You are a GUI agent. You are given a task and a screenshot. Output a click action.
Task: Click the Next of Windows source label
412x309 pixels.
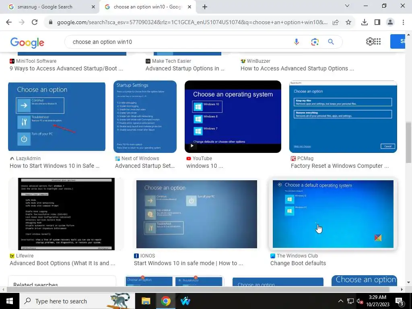coord(140,159)
